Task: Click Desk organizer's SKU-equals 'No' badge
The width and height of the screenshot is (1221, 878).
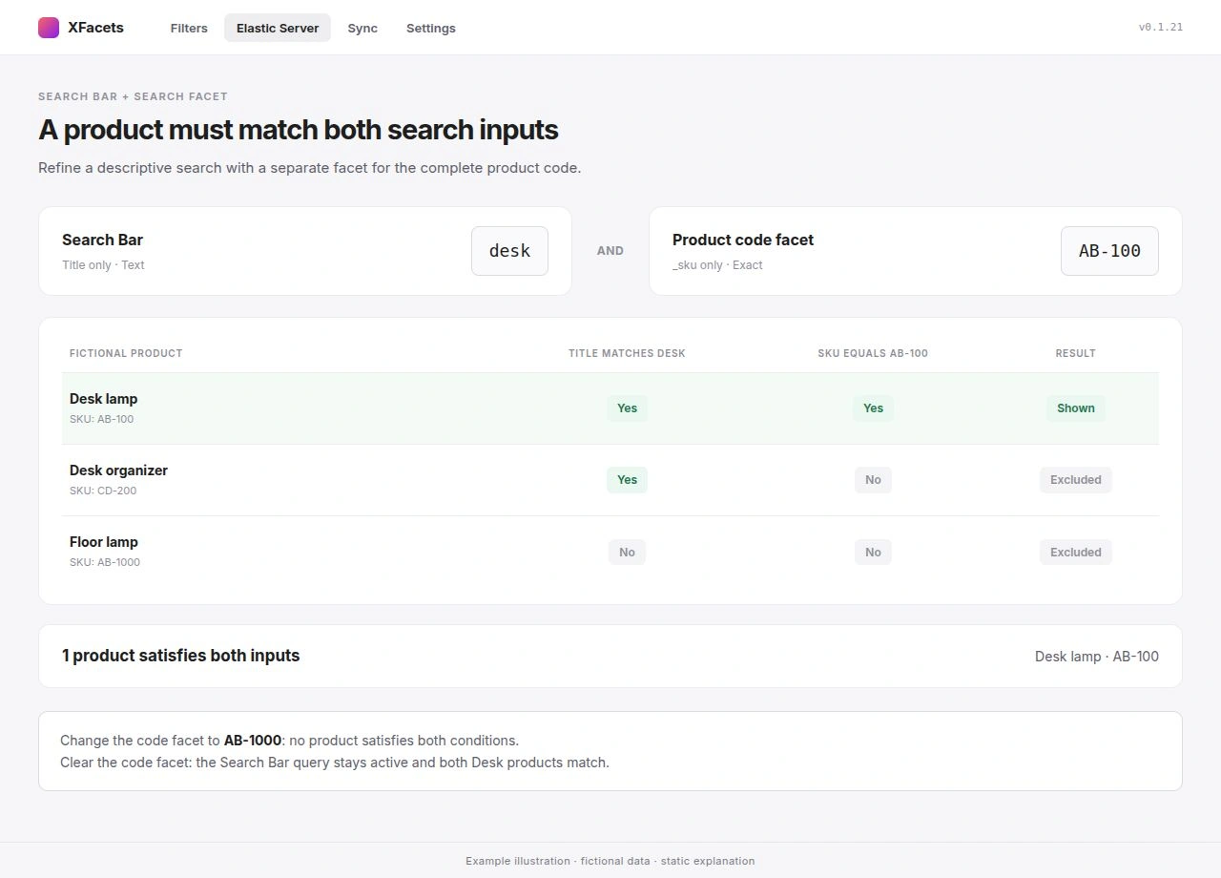Action: tap(873, 480)
